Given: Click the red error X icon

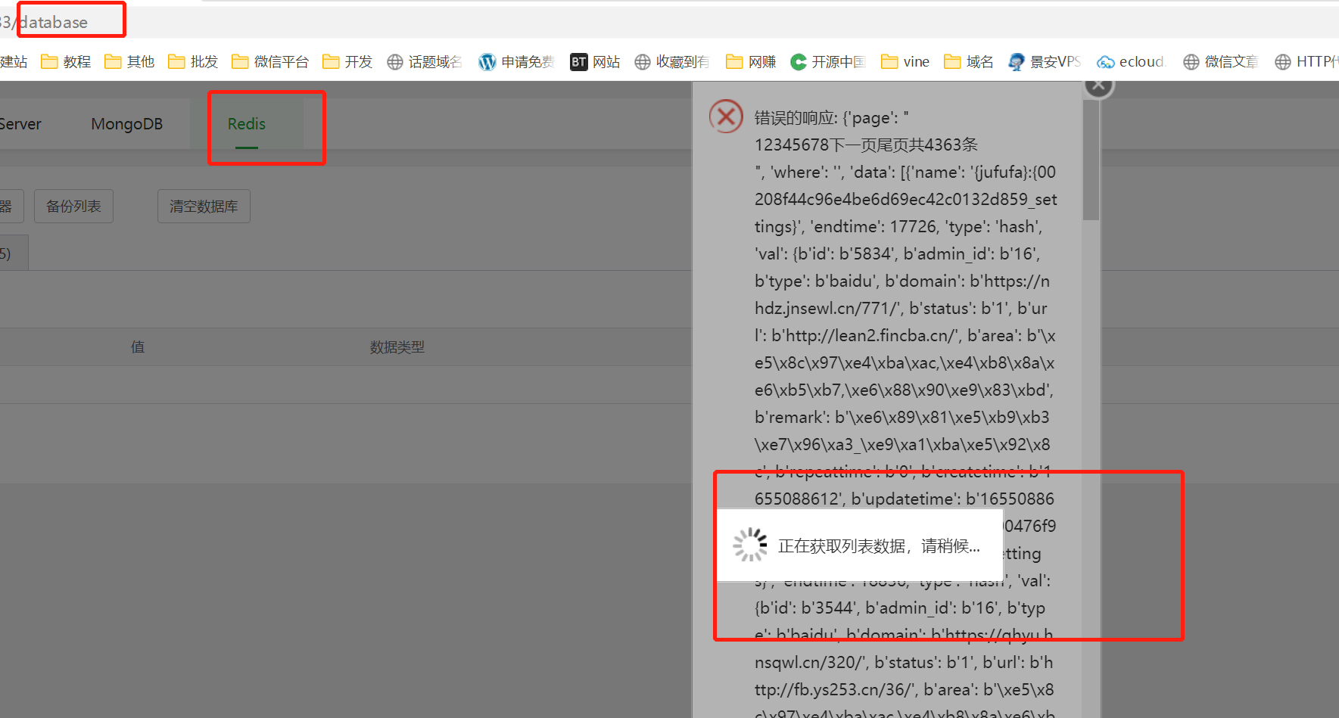Looking at the screenshot, I should click(x=726, y=117).
